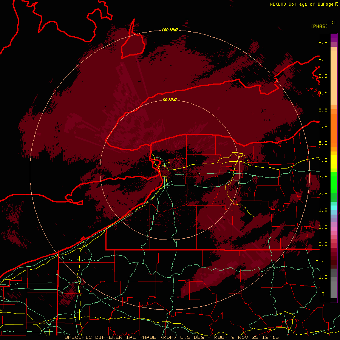Click the 1.8 value on the color scale
Image resolution: width=340 pixels, height=340 pixels.
[x=323, y=210]
